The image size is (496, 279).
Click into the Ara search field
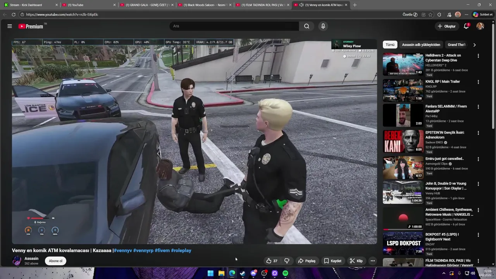(234, 26)
